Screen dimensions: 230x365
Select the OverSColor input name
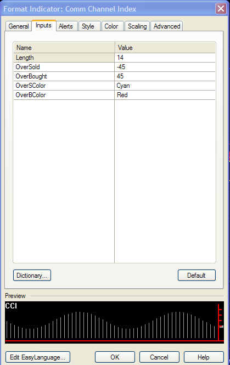64,86
